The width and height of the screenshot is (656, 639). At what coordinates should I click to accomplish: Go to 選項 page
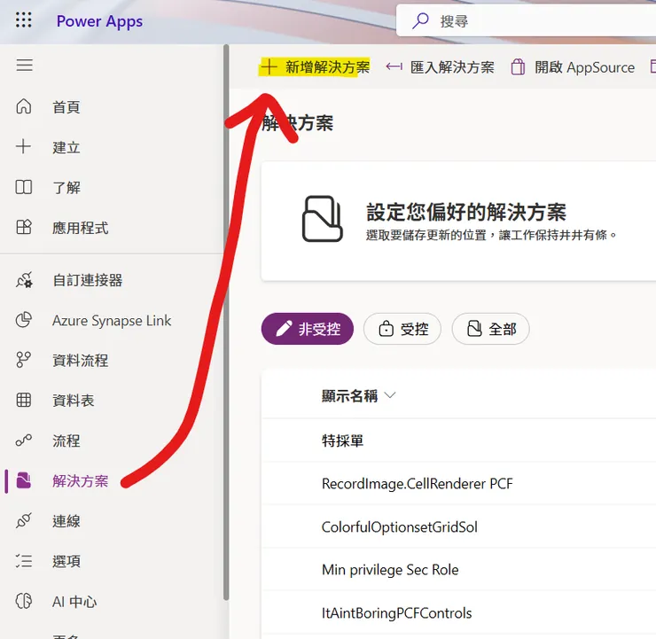66,561
